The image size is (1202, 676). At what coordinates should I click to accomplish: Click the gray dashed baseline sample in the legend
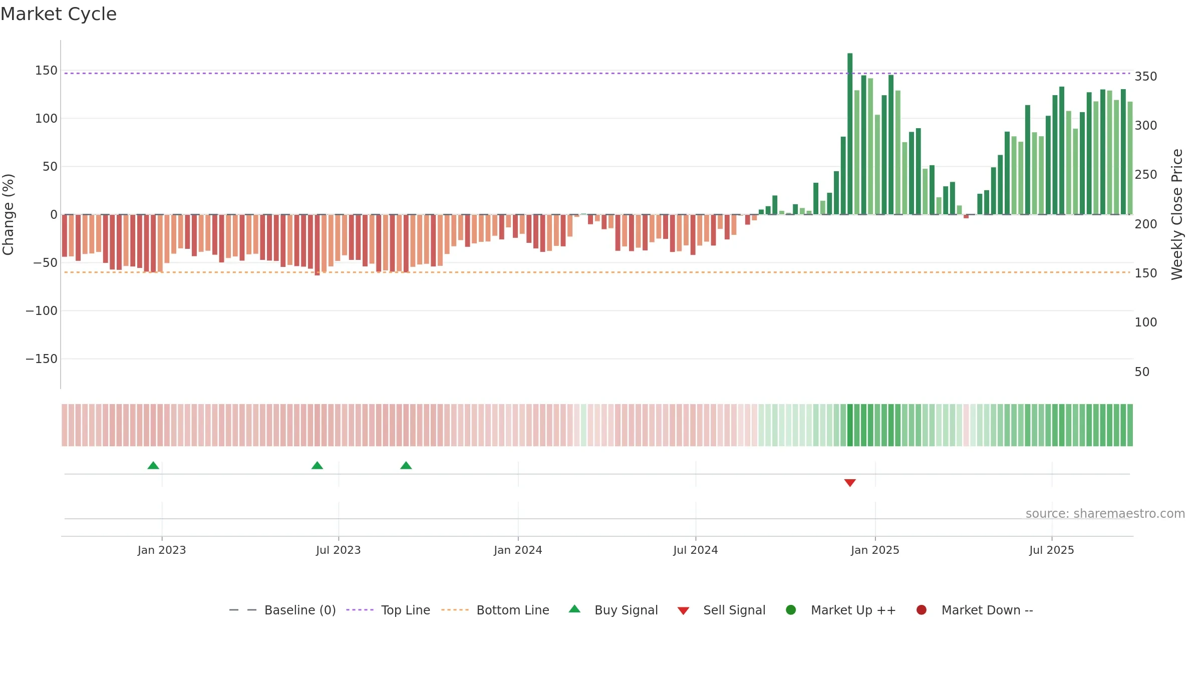tap(243, 610)
